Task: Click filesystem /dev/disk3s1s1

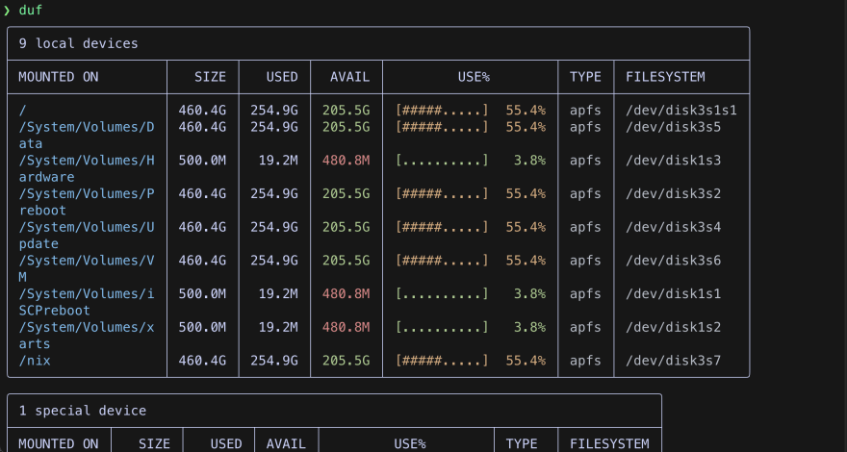Action: (681, 111)
